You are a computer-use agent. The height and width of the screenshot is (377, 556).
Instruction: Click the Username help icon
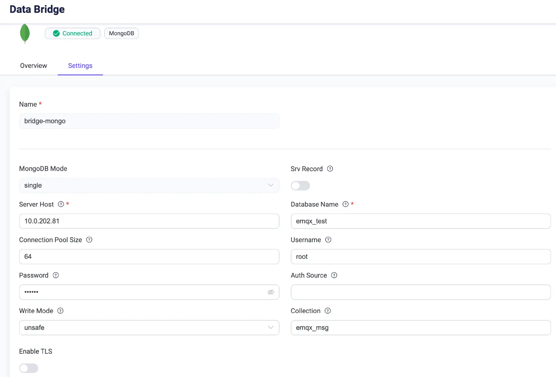[x=328, y=240]
